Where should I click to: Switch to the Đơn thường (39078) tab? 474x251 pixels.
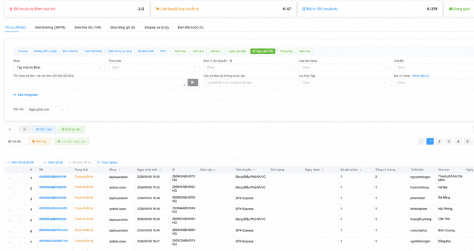tap(50, 28)
